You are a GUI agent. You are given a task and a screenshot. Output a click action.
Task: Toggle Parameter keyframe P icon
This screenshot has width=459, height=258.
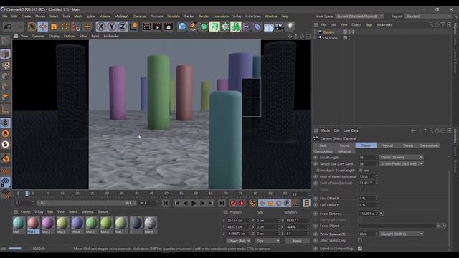[x=287, y=203]
